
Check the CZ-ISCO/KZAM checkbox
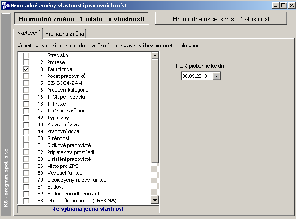[x=26, y=83]
